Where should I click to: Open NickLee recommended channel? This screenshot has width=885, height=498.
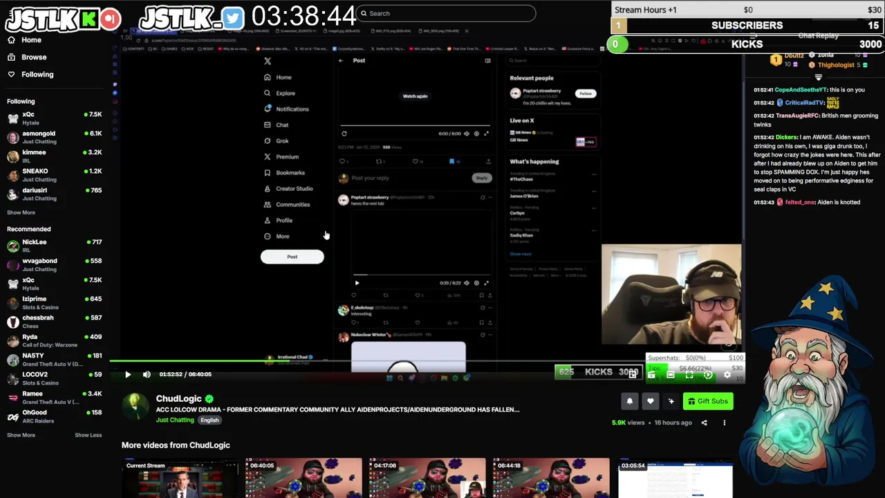pyautogui.click(x=54, y=246)
